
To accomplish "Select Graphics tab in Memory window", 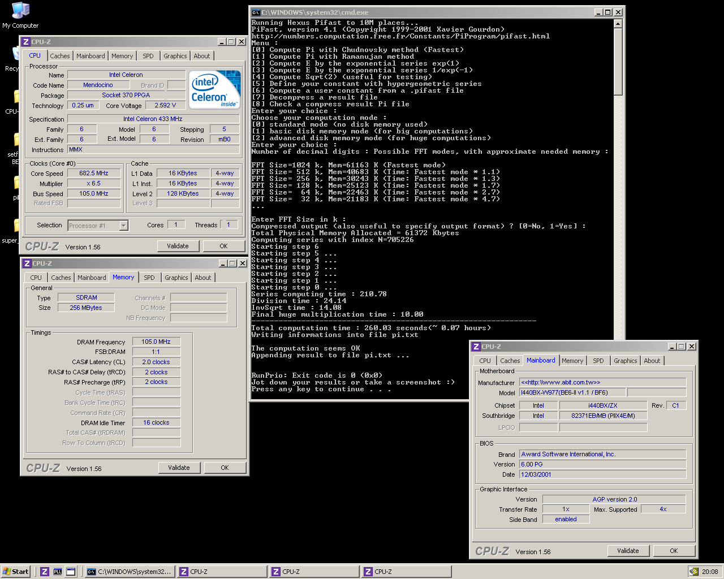I will 176,278.
